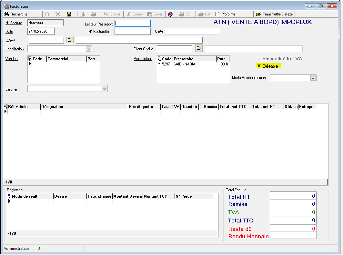Screen dimensions: 343x255
Task: Click the Lecteur Passeport input field
Action: [133, 24]
